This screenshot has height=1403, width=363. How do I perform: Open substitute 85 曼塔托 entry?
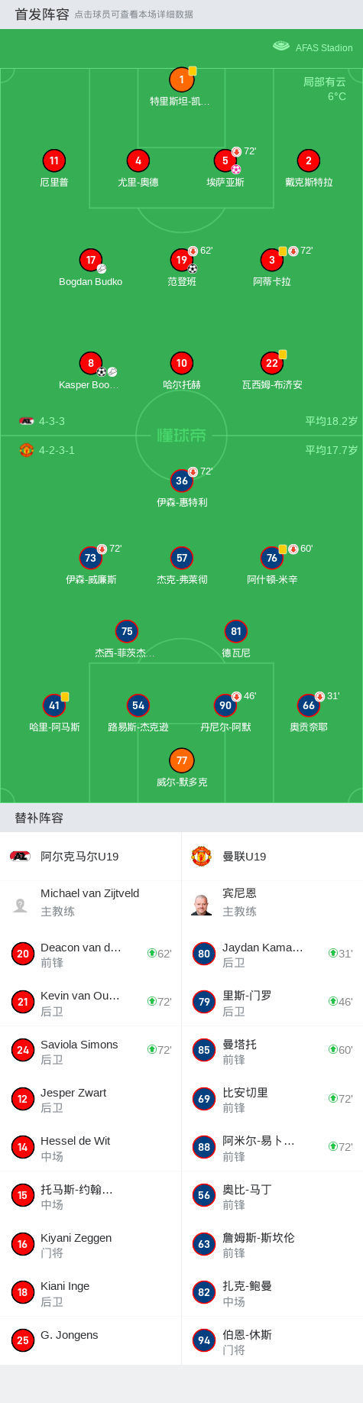coord(272,1051)
